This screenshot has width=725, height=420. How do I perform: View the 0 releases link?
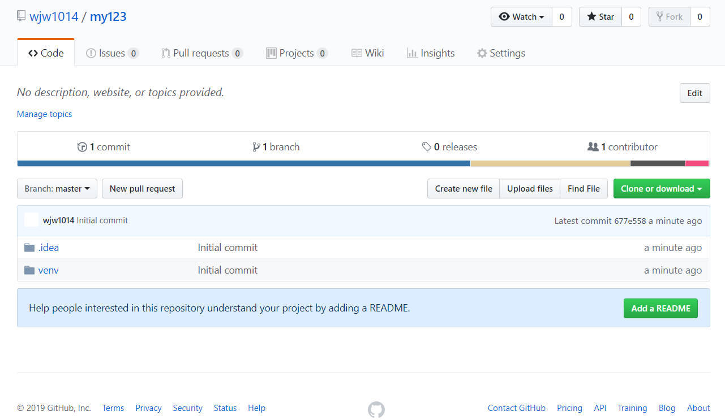[x=450, y=147]
